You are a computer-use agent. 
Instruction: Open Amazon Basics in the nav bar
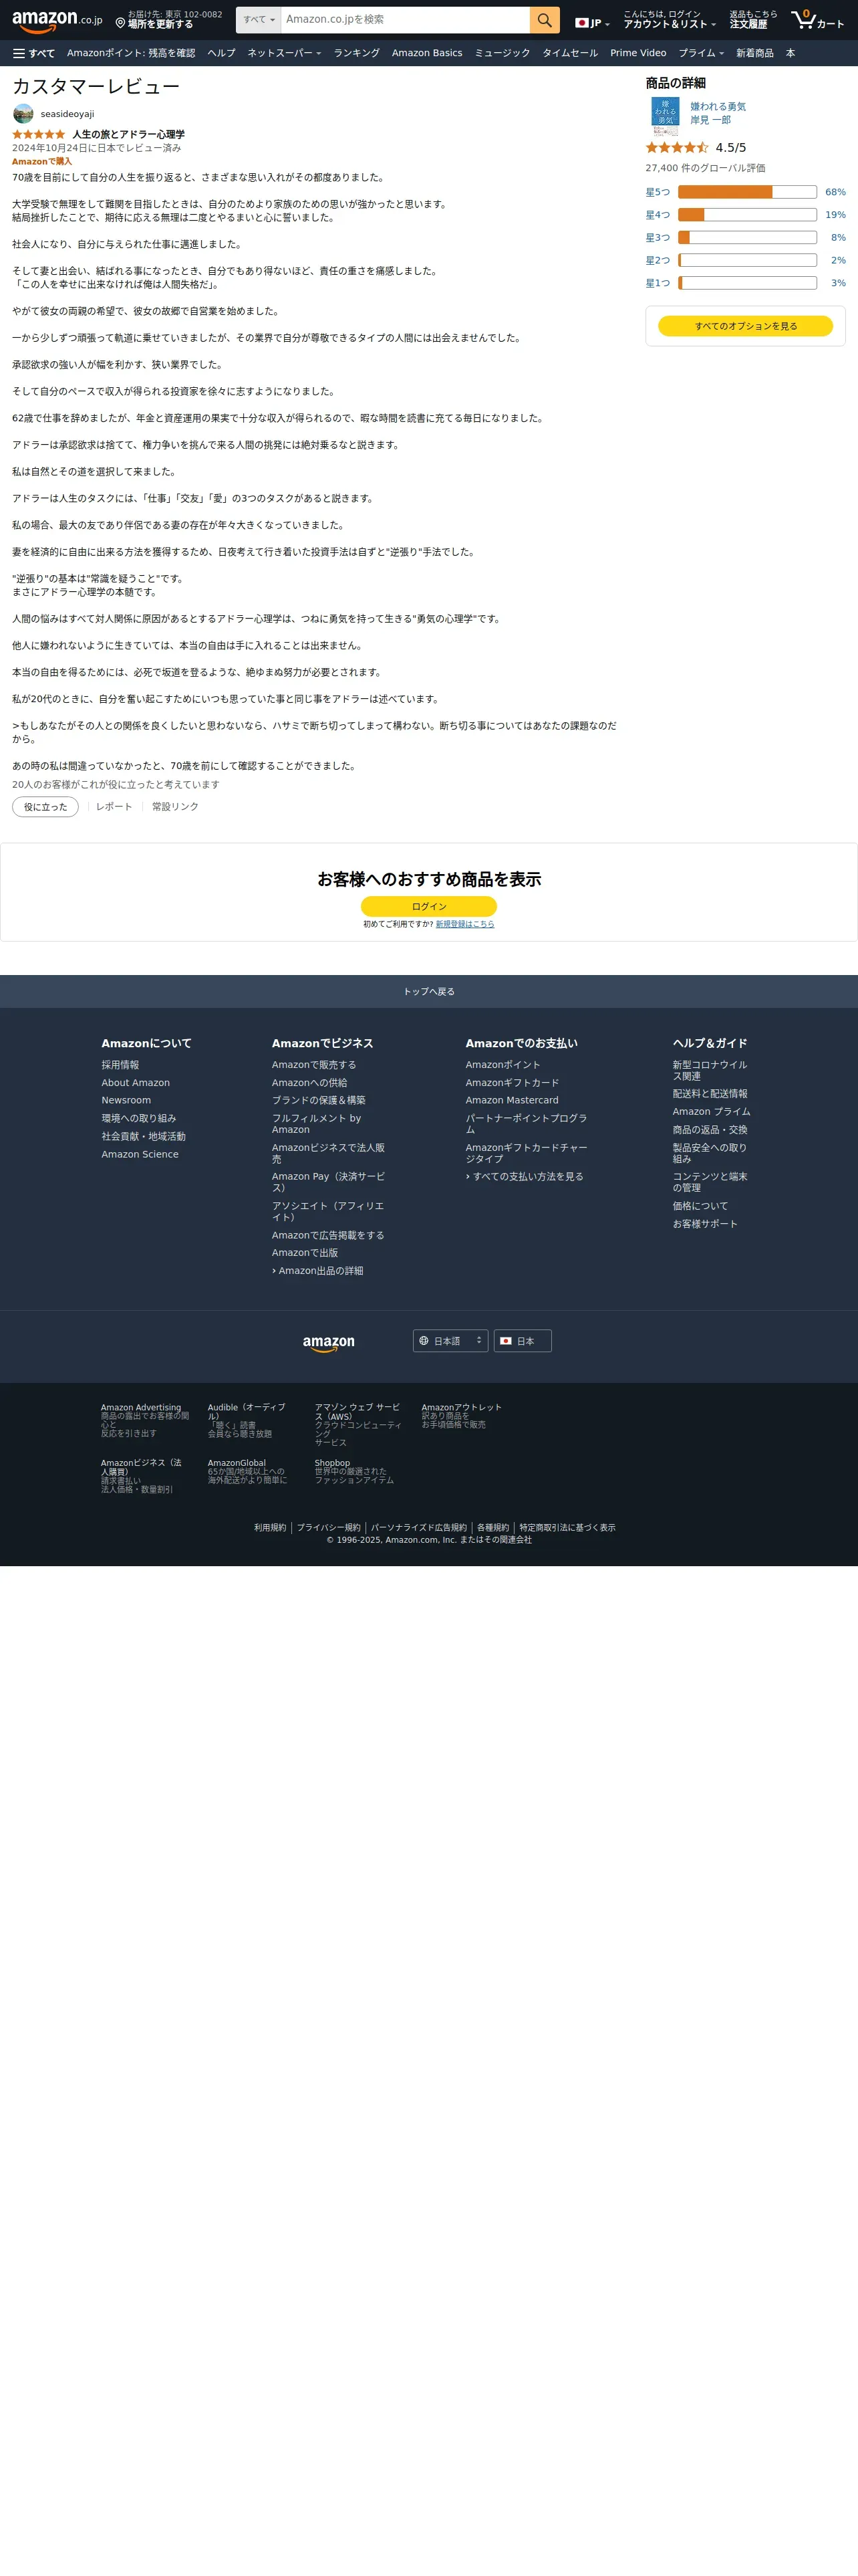[x=426, y=53]
